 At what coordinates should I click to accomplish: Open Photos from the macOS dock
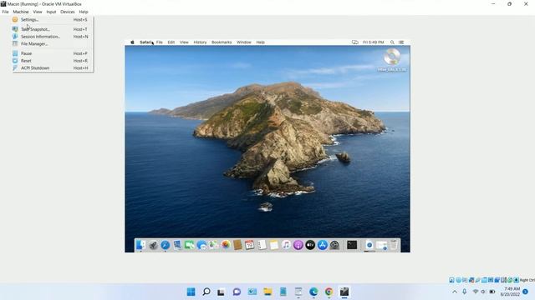point(226,245)
